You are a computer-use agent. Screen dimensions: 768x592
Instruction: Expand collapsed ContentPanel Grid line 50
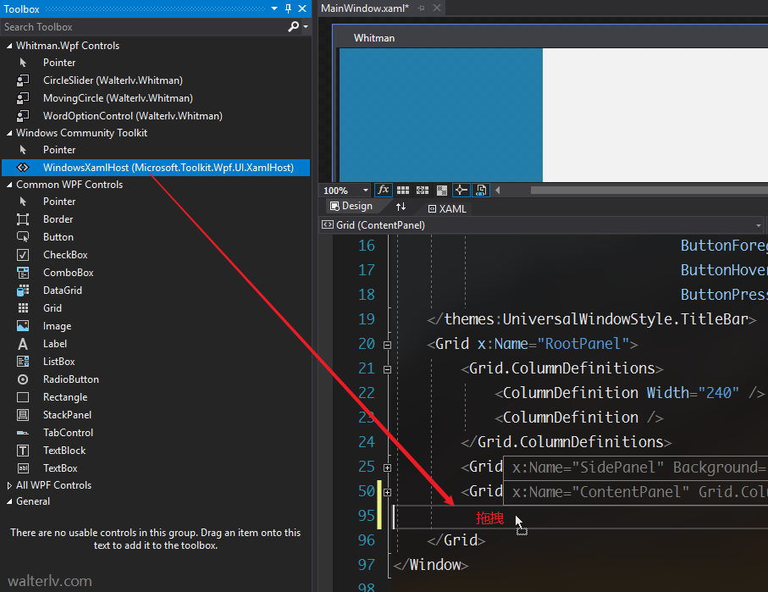388,493
